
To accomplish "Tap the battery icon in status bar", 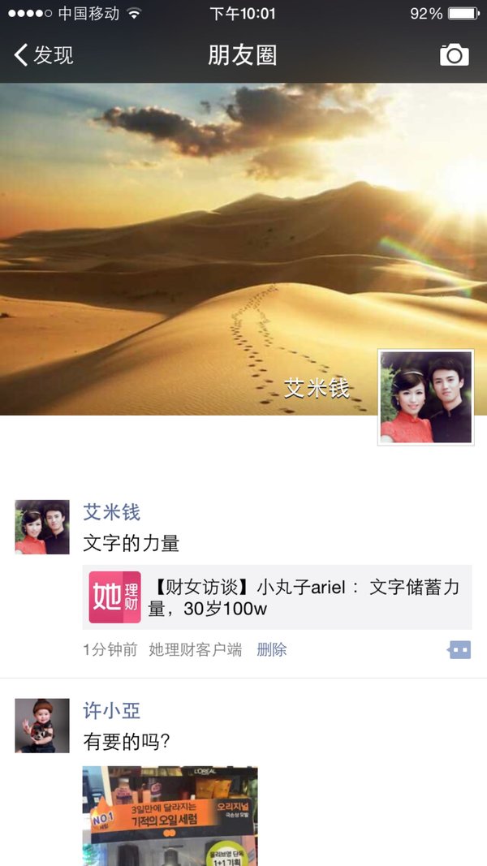I will pyautogui.click(x=463, y=14).
